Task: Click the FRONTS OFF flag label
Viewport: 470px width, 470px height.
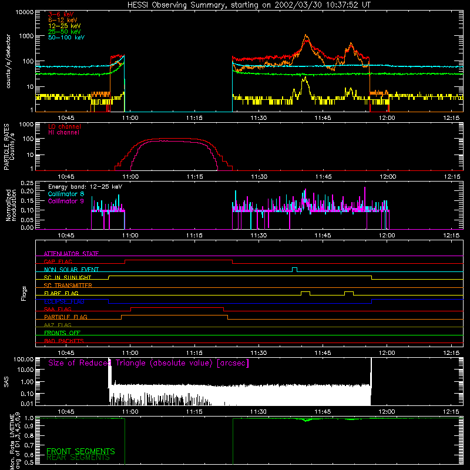Action: [x=62, y=333]
